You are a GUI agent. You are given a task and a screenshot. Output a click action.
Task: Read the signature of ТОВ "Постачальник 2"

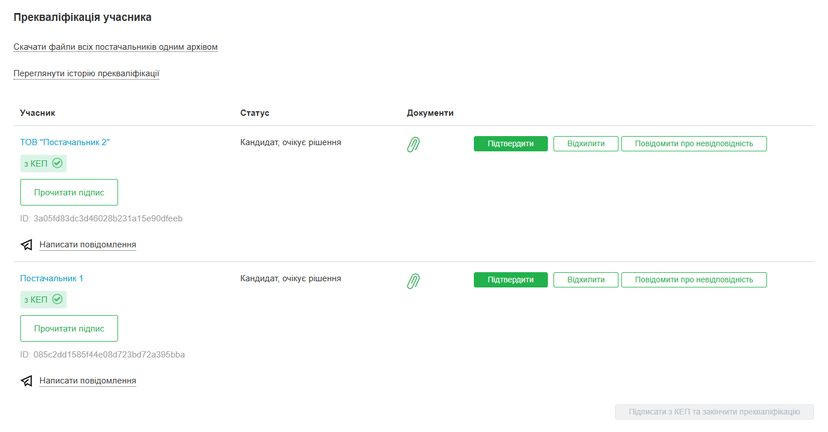point(69,192)
